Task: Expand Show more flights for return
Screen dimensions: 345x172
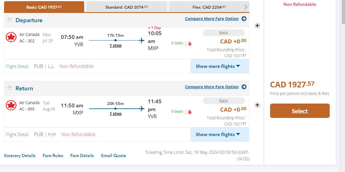Action: click(218, 135)
